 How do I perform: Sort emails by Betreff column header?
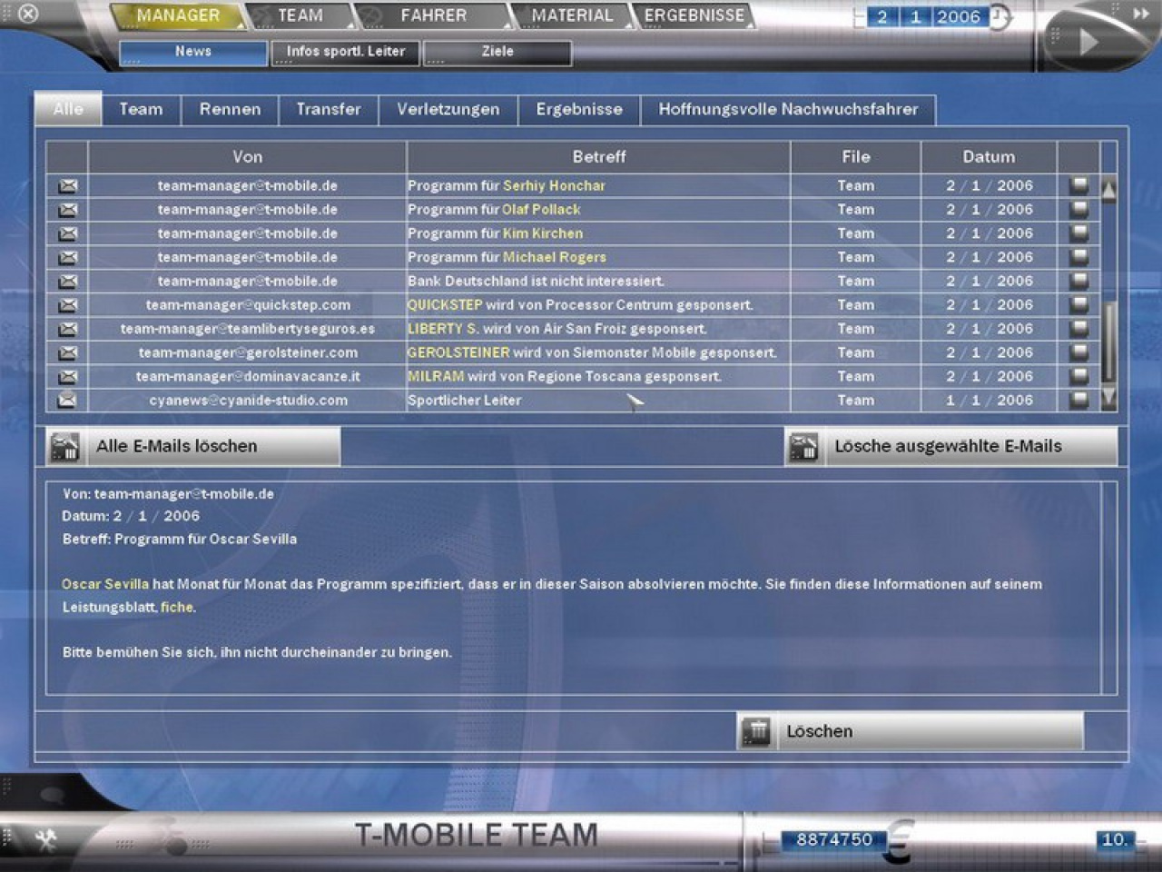coord(599,157)
